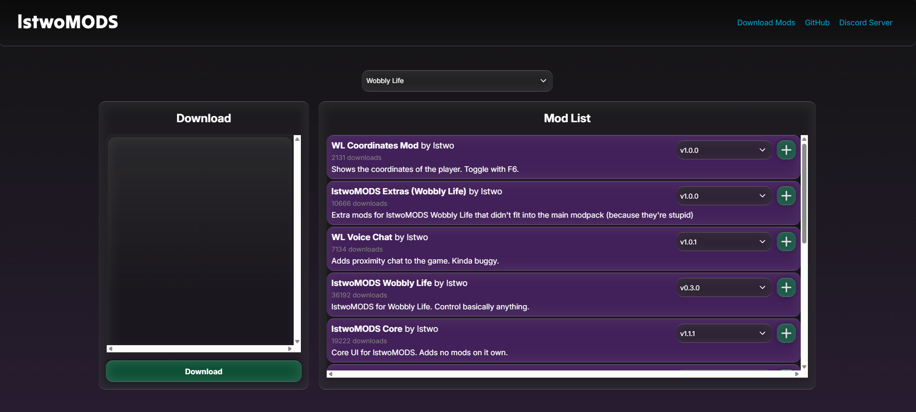Open version dropdown for WL Voice Chat
The width and height of the screenshot is (916, 412).
pos(723,242)
